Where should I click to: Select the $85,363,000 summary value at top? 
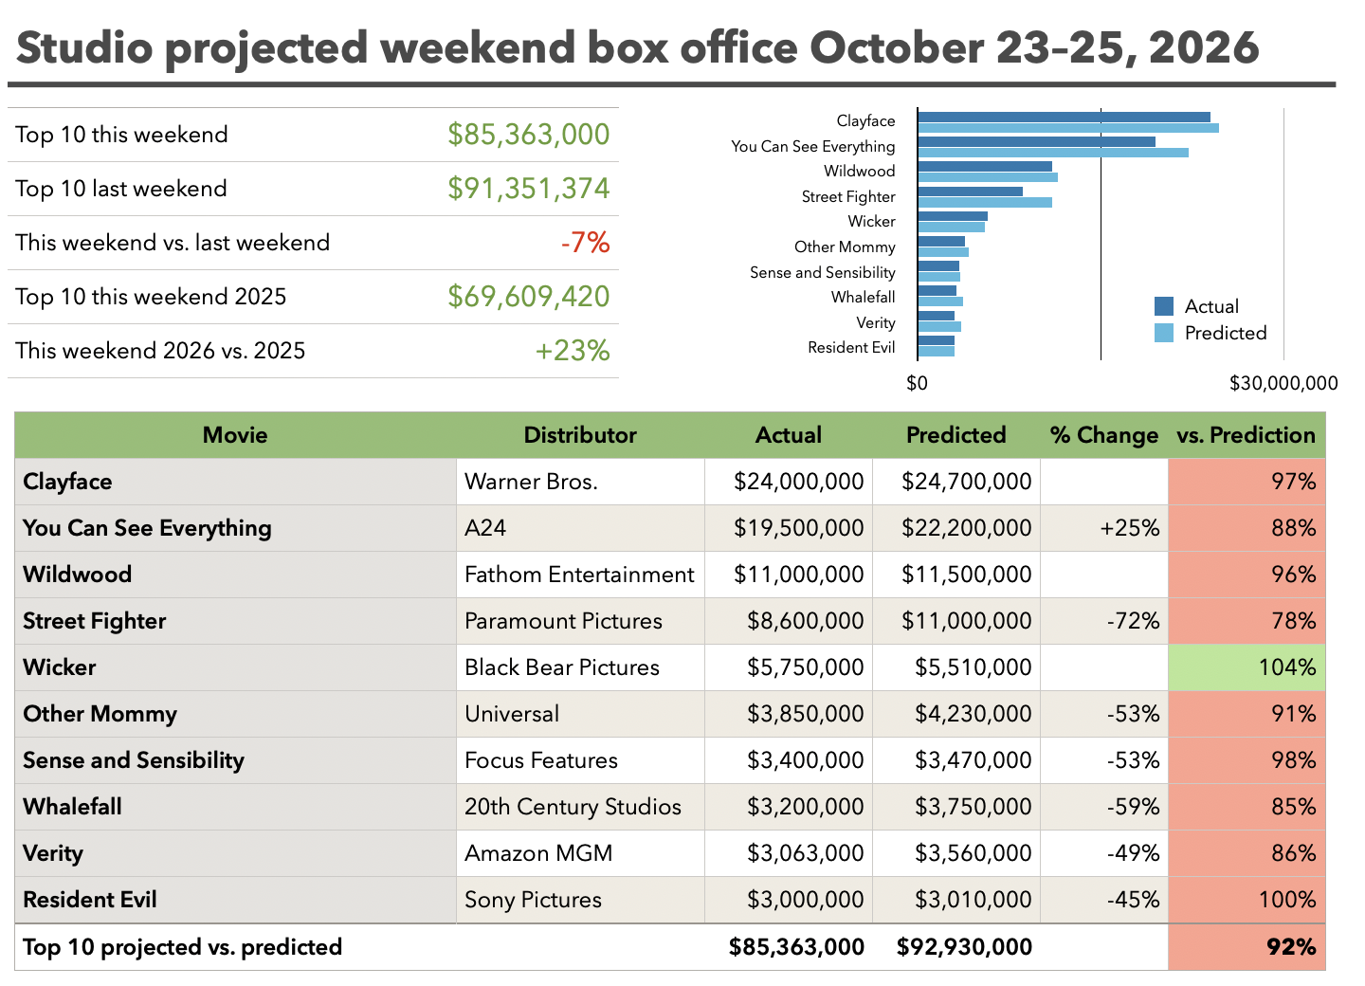pos(529,135)
